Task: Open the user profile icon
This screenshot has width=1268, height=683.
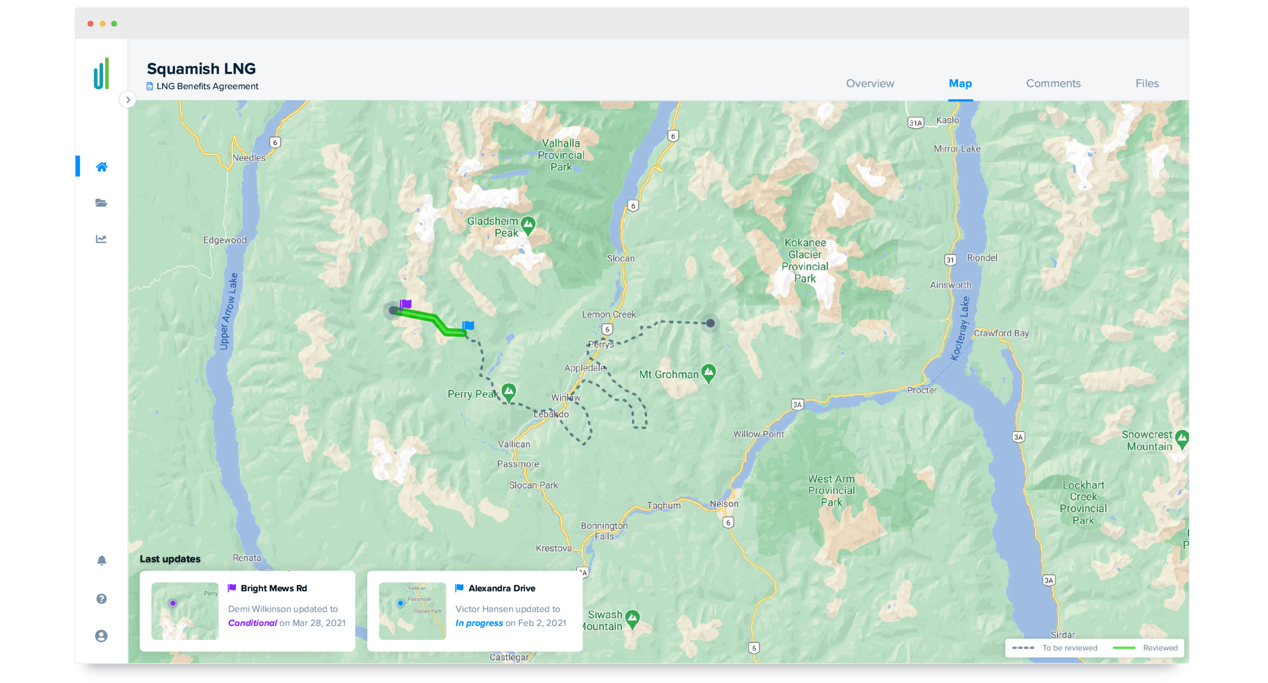Action: tap(101, 636)
